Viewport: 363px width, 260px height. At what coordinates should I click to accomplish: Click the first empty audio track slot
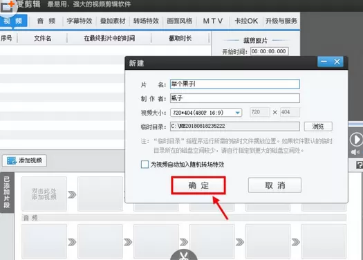pos(44,241)
